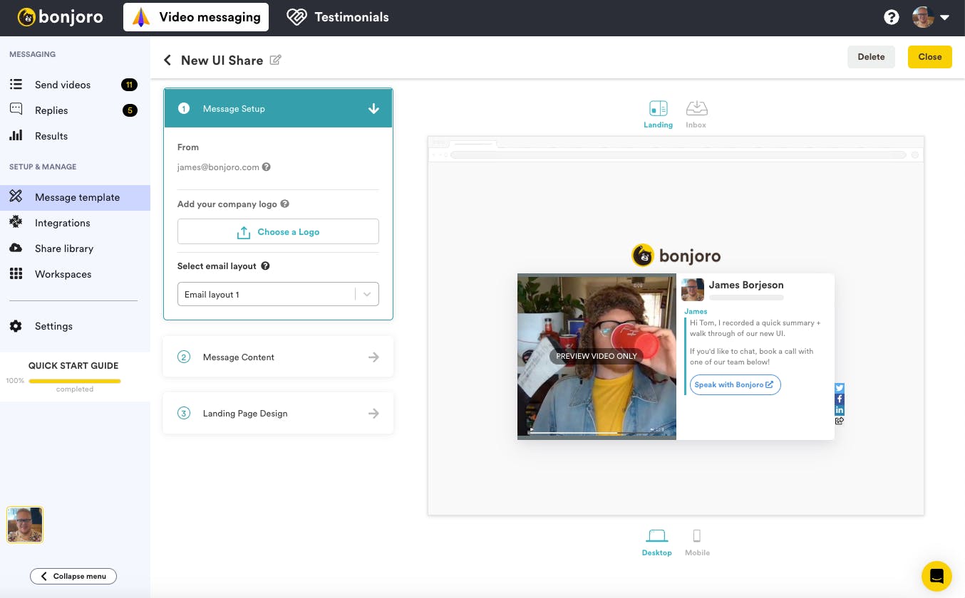Viewport: 965px width, 598px height.
Task: Click the preview video play button
Action: pyautogui.click(x=531, y=430)
